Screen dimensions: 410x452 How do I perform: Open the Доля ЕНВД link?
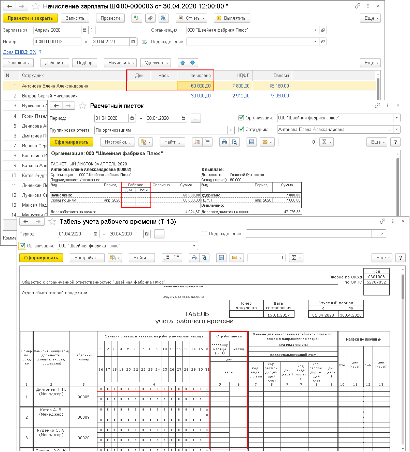(19, 52)
